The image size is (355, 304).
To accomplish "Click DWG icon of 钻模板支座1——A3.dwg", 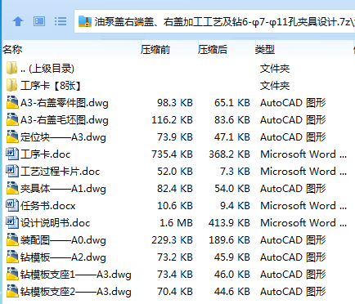I will tap(12, 274).
